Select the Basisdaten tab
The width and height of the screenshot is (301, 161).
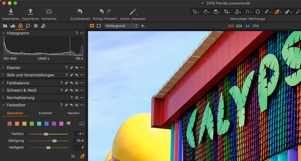pos(15,113)
